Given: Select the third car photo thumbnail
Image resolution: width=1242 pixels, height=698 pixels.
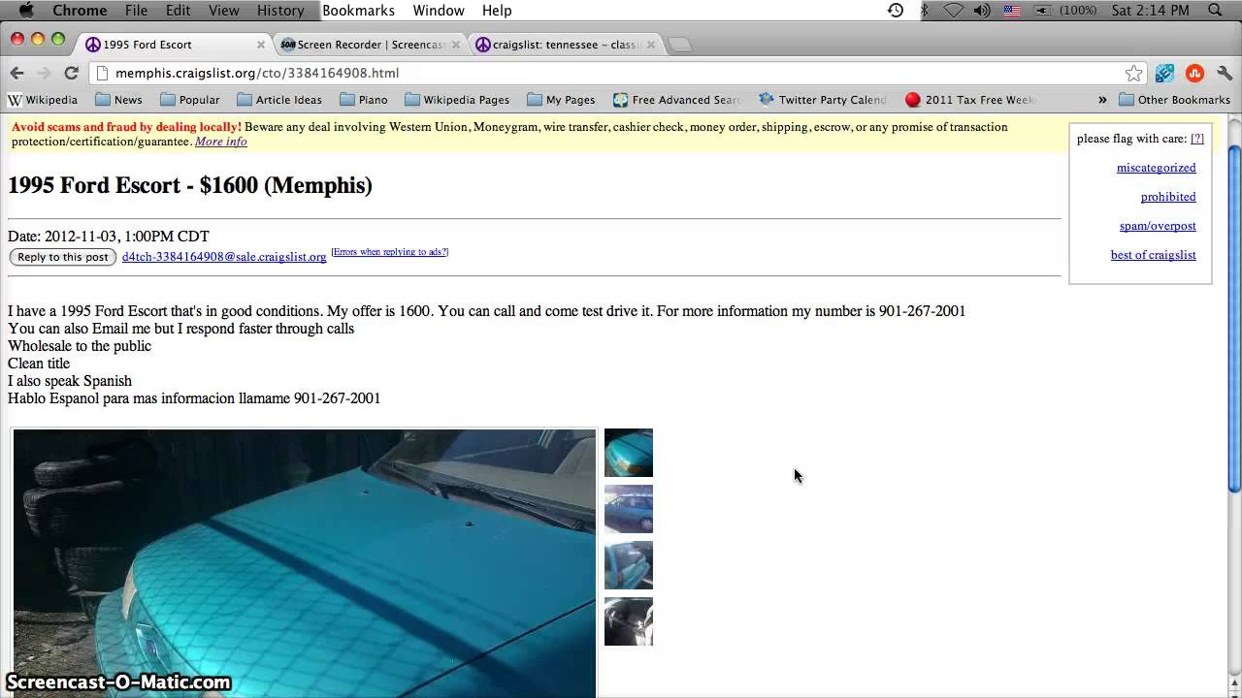Looking at the screenshot, I should tap(629, 565).
